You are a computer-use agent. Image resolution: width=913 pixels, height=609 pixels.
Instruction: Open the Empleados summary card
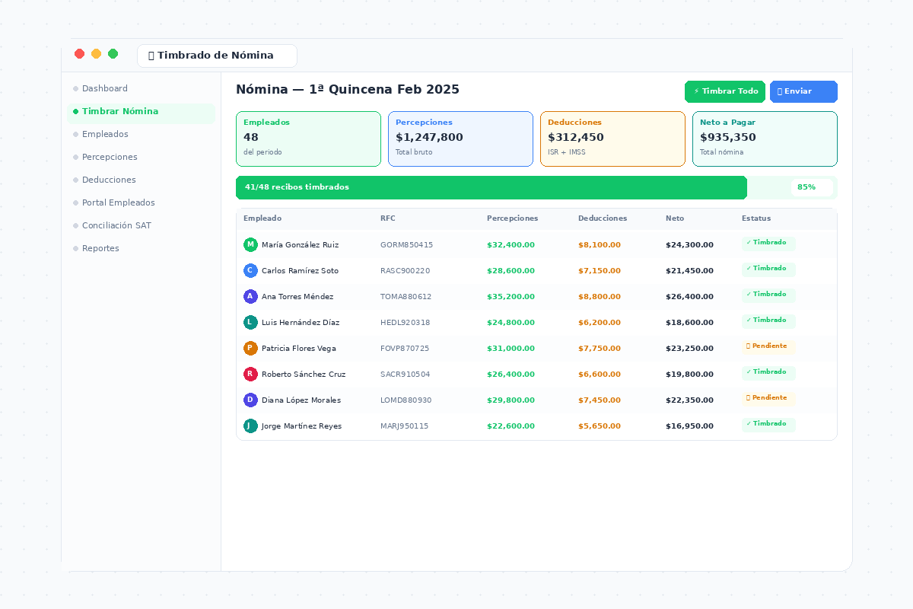coord(308,139)
